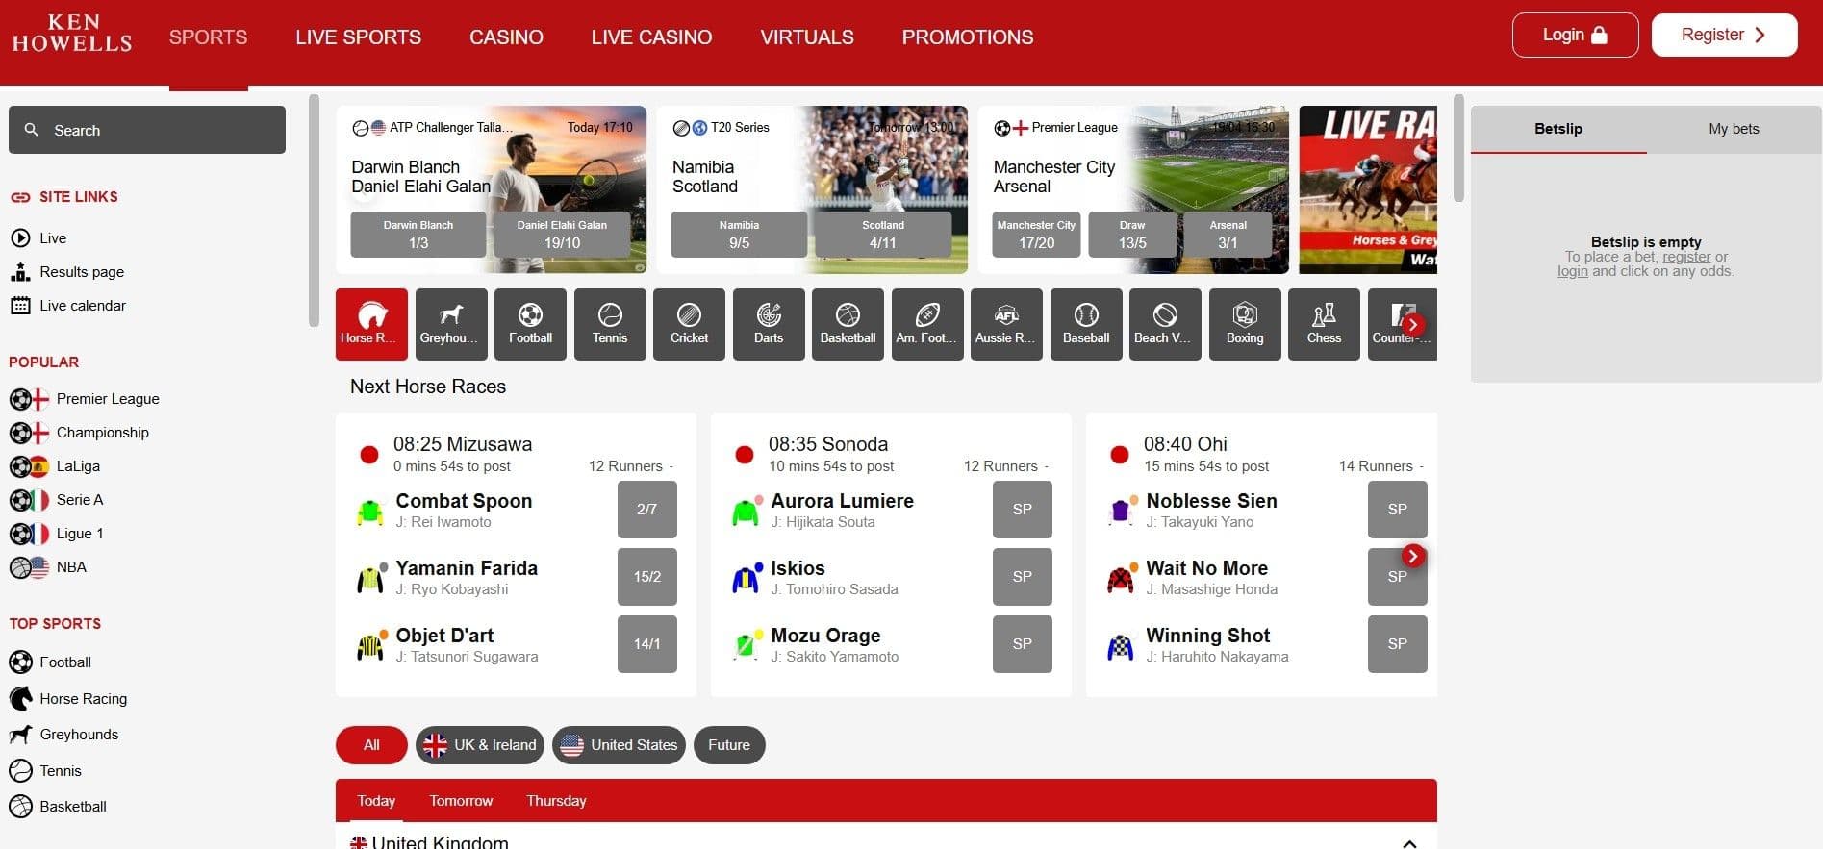Select SP for Aurora Lumiere
The height and width of the screenshot is (849, 1823).
pos(1022,509)
